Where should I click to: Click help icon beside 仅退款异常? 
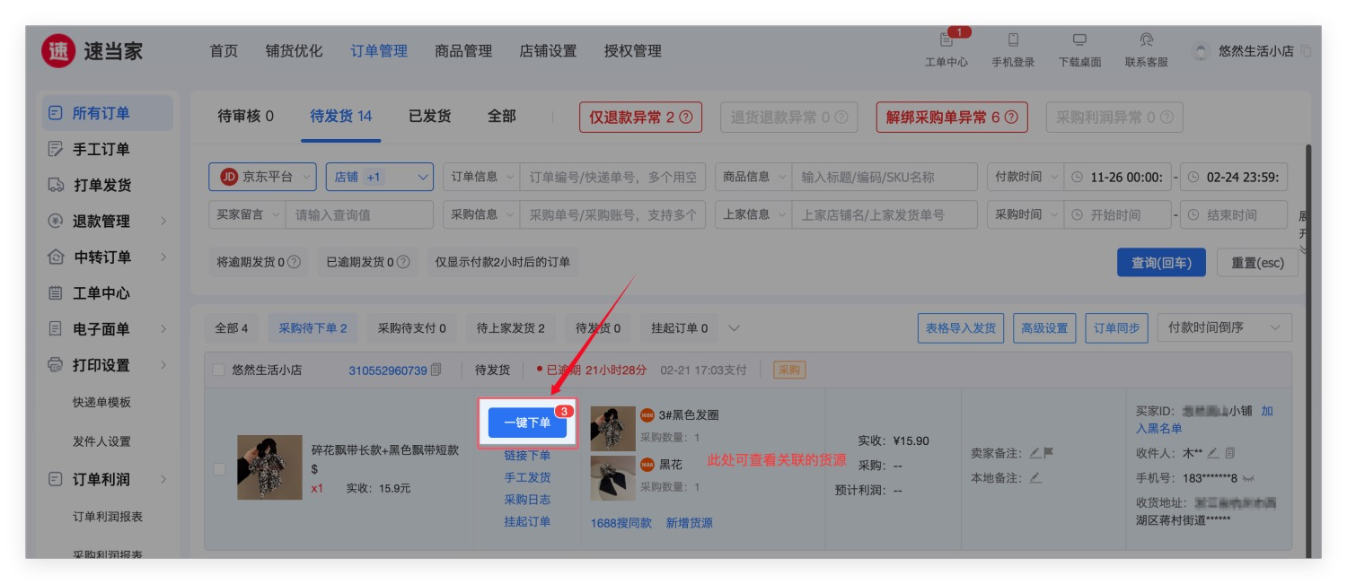tap(686, 118)
